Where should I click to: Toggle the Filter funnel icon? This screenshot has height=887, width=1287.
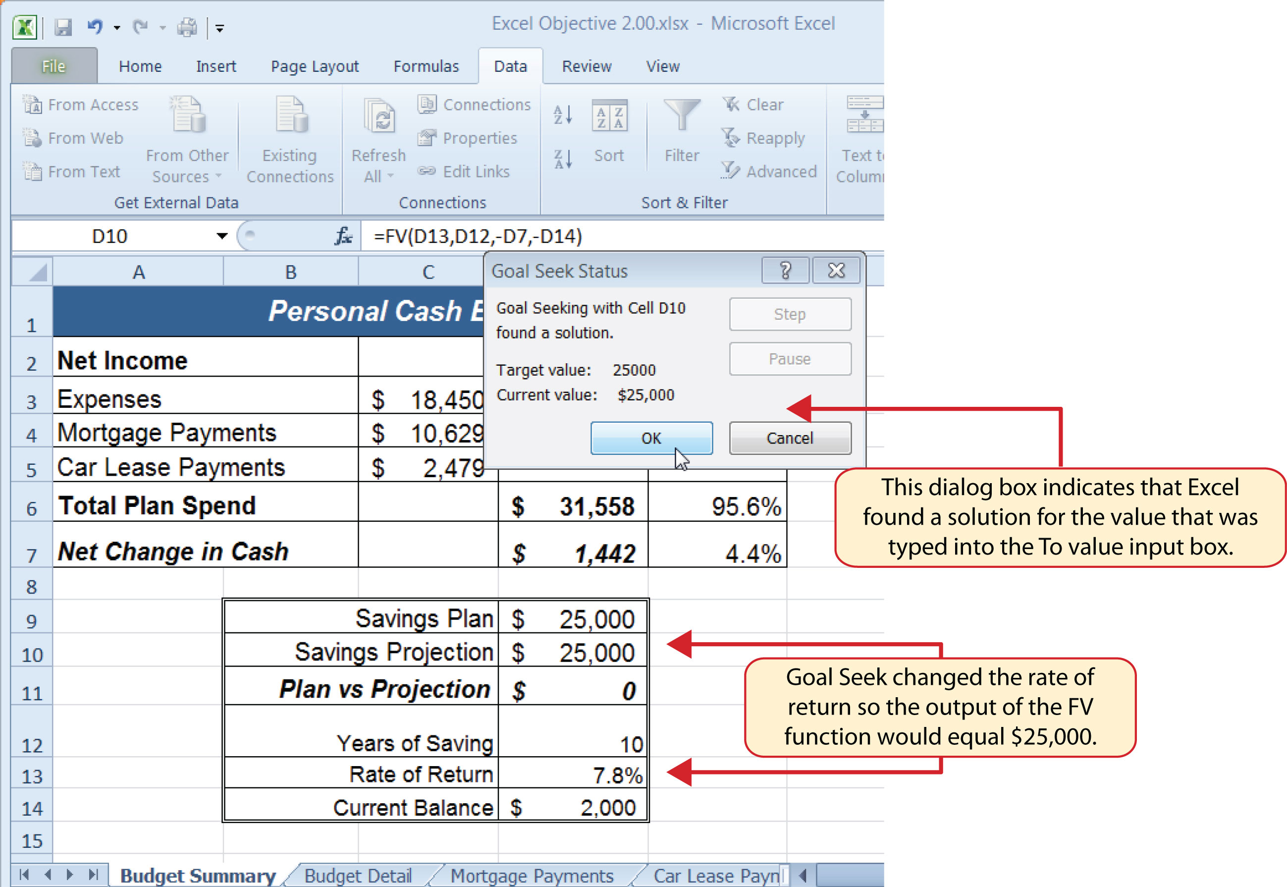click(682, 115)
